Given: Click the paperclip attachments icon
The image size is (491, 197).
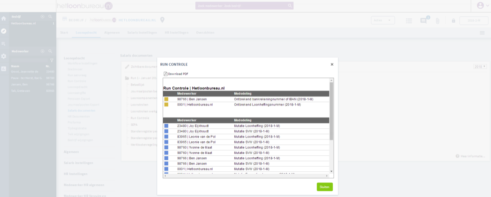Looking at the screenshot, I should tap(437, 21).
